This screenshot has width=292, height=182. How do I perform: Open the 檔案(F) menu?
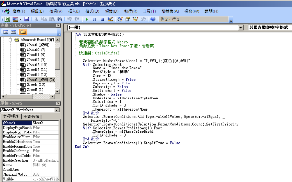pos(18,11)
